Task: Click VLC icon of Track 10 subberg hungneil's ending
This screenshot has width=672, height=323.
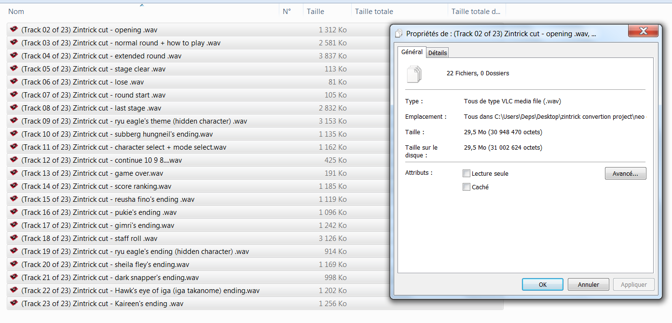Action: point(14,134)
